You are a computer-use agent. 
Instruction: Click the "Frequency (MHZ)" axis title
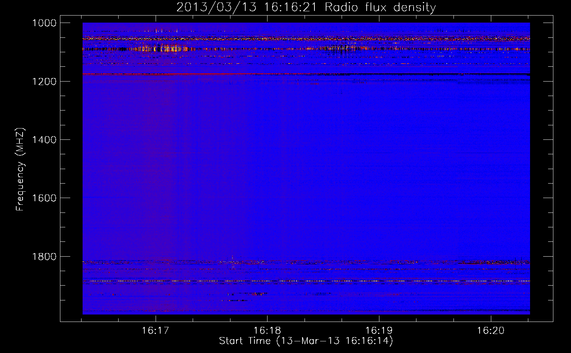(x=20, y=169)
